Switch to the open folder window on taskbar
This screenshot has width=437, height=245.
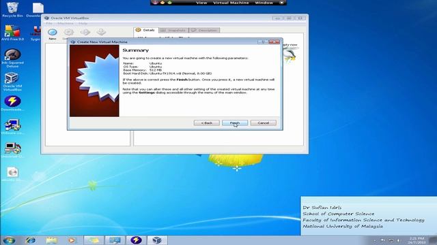[94, 240]
